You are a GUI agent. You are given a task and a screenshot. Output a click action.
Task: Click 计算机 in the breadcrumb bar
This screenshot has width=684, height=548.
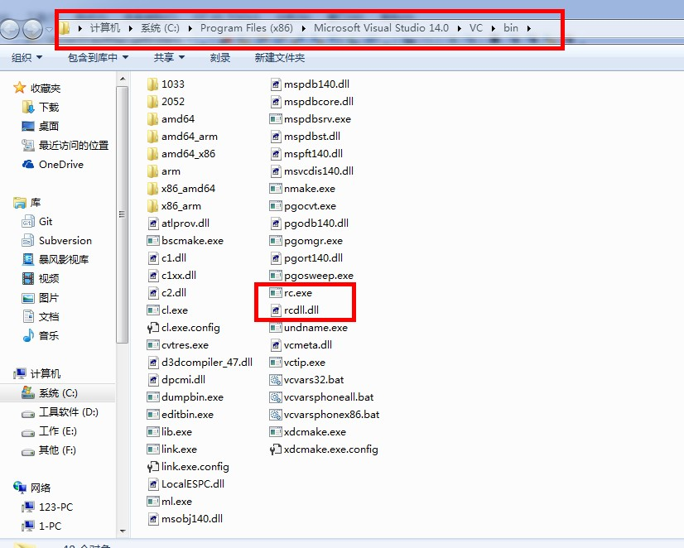104,27
